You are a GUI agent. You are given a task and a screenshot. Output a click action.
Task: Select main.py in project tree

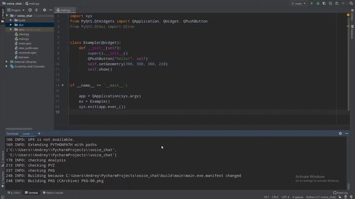[22, 39]
